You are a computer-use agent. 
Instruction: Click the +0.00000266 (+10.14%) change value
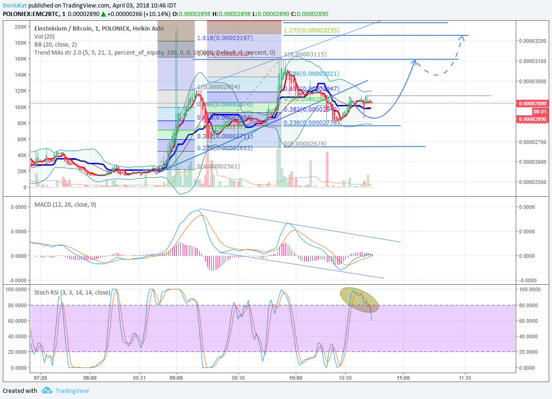[138, 14]
